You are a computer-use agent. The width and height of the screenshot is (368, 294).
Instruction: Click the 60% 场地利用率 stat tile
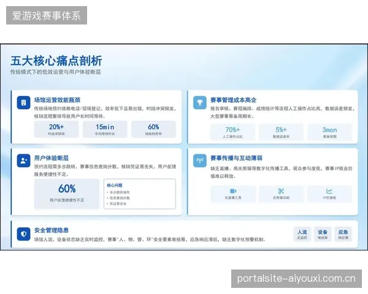tap(153, 129)
